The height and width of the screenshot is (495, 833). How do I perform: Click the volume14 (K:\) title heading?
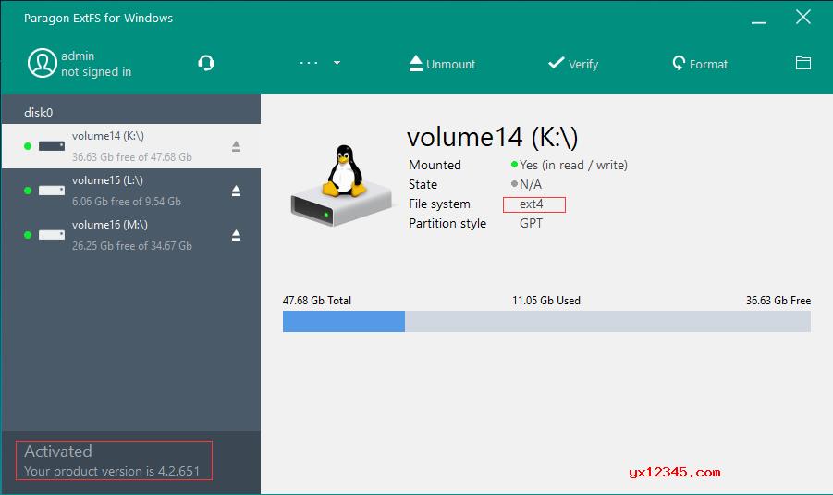point(492,138)
